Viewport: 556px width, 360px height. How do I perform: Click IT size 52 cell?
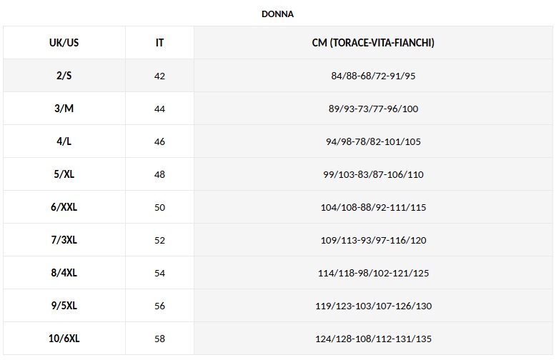pyautogui.click(x=159, y=240)
